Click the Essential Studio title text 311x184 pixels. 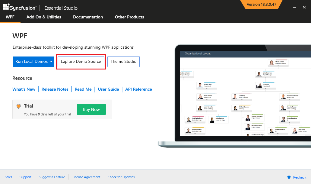point(61,8)
